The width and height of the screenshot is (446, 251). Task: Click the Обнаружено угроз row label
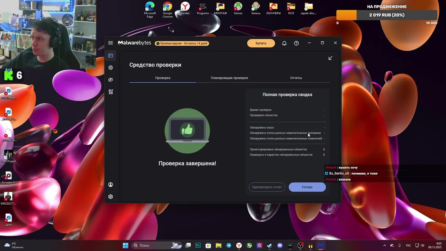pos(262,128)
